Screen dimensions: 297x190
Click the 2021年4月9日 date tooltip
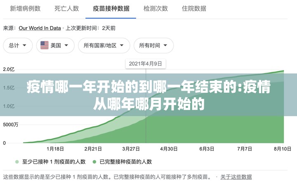pos(145,64)
